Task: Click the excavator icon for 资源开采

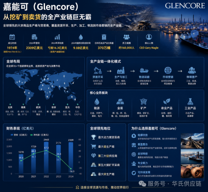Action: [98, 70]
